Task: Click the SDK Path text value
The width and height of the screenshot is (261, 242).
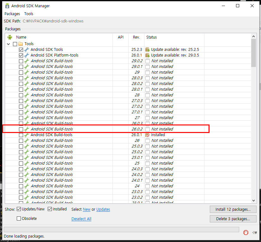Action: 53,21
